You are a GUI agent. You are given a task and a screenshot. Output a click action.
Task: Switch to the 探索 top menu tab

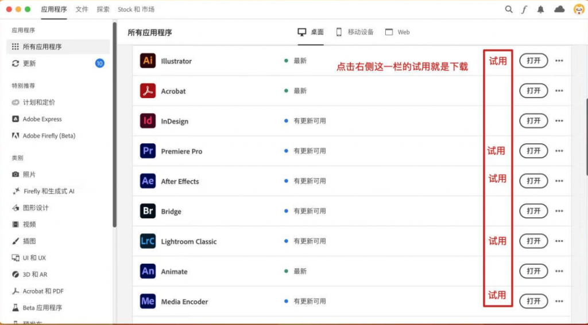pos(103,9)
